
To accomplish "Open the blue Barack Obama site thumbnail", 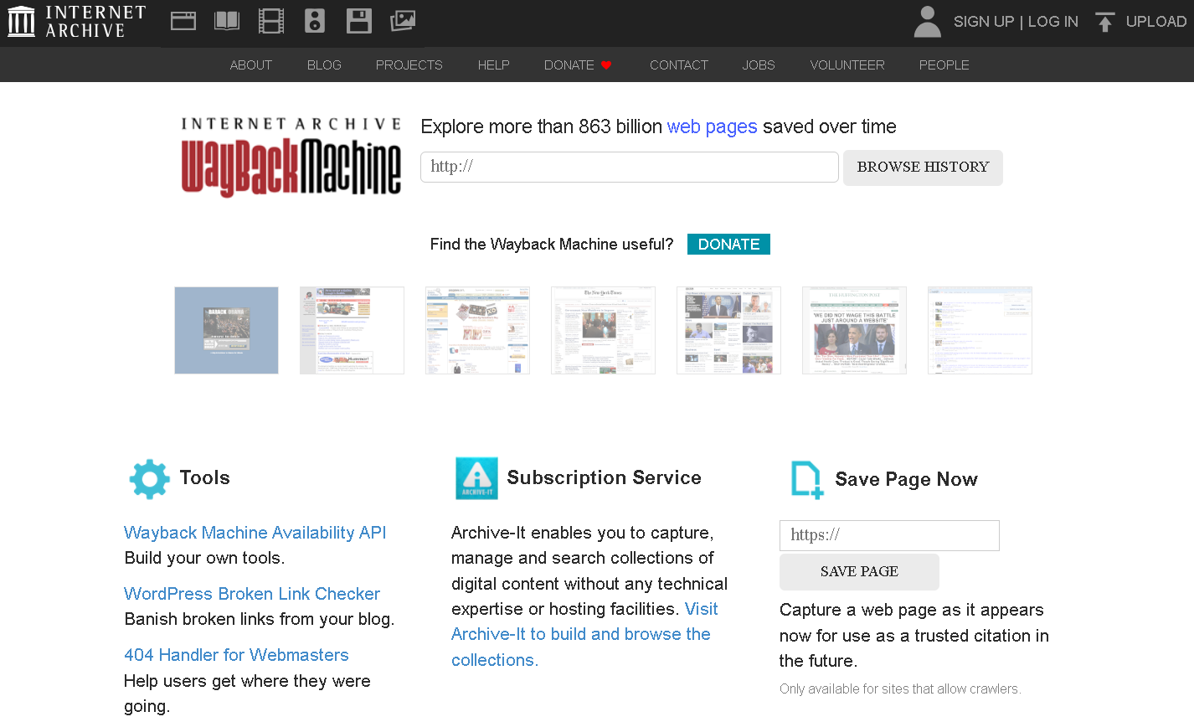I will click(x=226, y=330).
